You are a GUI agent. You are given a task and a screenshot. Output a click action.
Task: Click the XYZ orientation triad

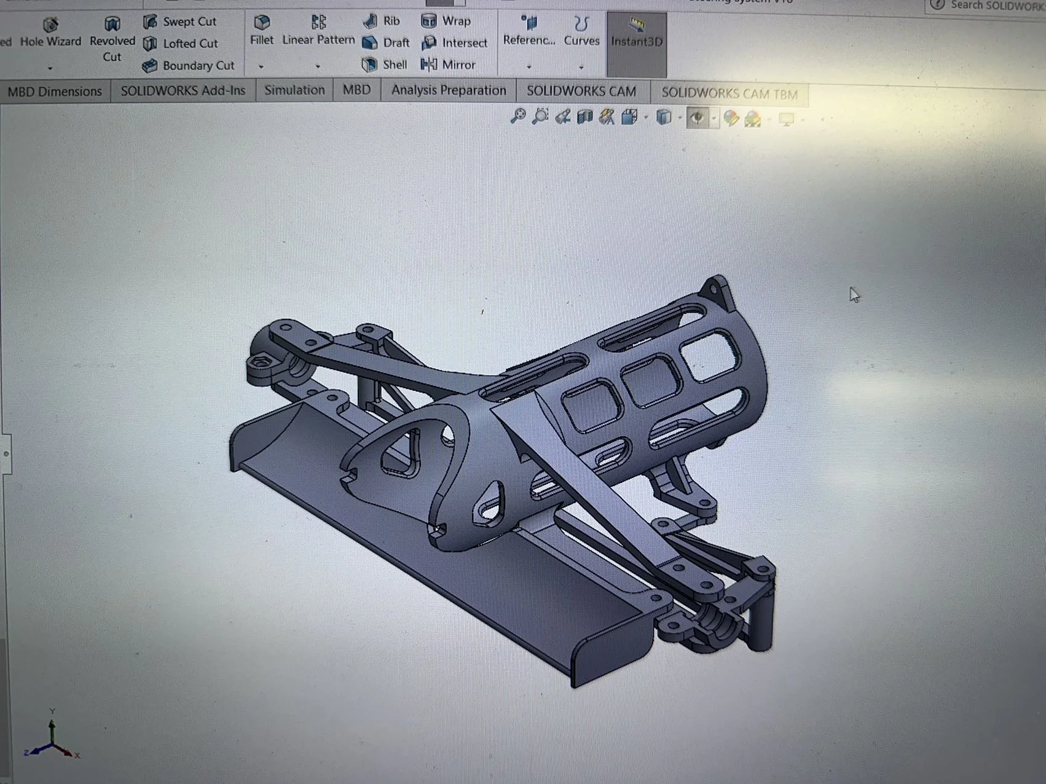[x=52, y=735]
